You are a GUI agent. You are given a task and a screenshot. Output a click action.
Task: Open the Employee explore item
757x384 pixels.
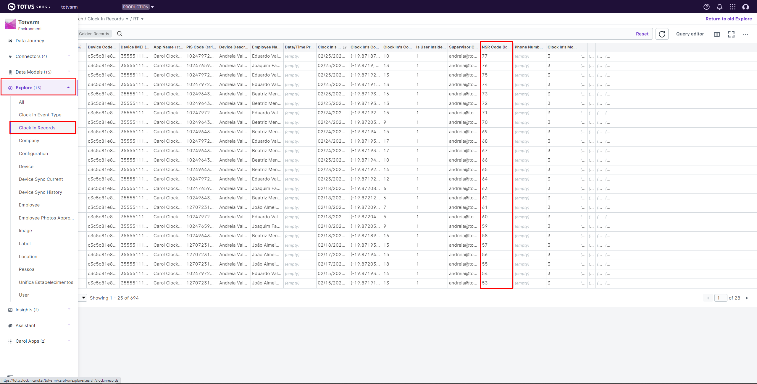[x=29, y=205]
